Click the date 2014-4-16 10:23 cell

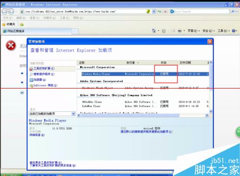[189, 102]
